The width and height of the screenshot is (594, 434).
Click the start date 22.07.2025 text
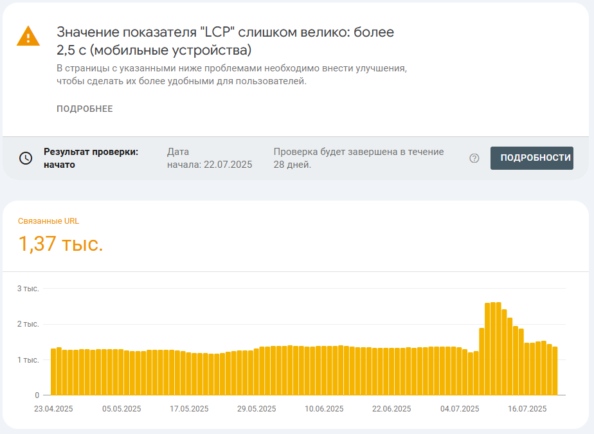[x=210, y=158]
